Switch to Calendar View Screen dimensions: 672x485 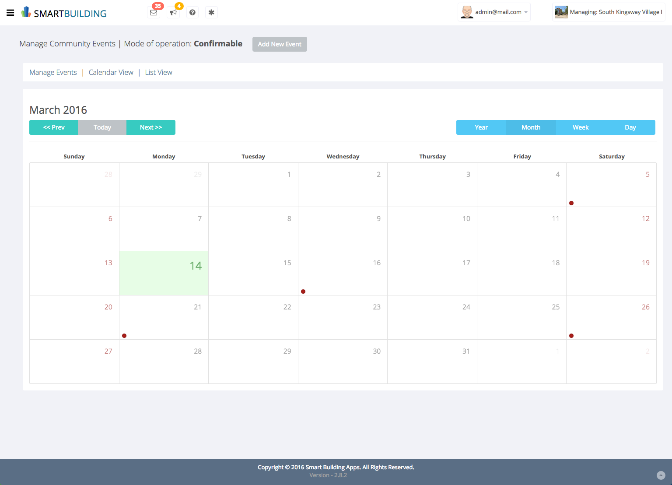[111, 72]
